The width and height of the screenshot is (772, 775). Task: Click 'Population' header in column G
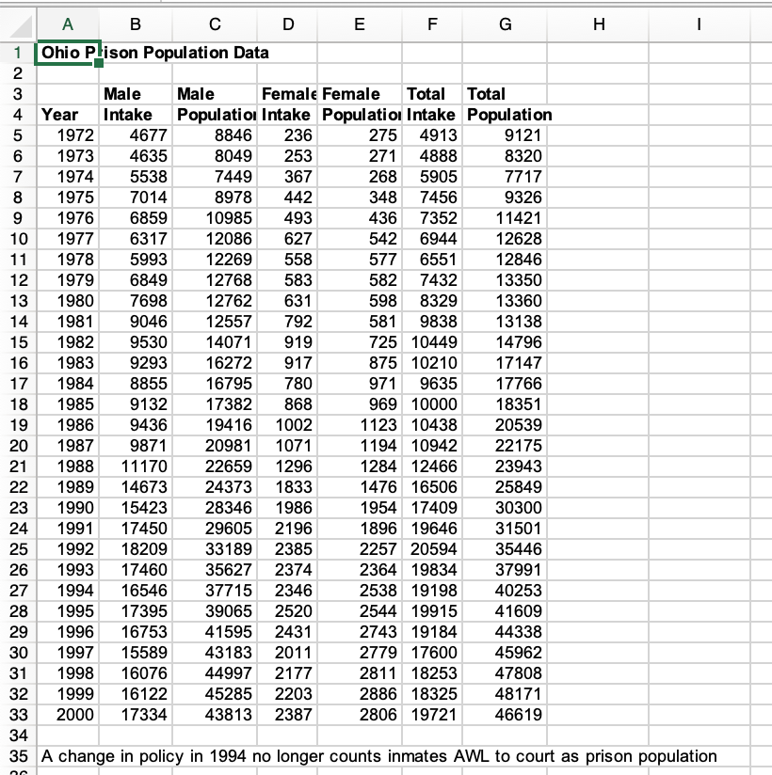coord(505,115)
